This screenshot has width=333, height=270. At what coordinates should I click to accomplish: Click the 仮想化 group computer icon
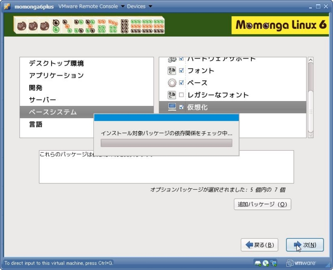172,107
